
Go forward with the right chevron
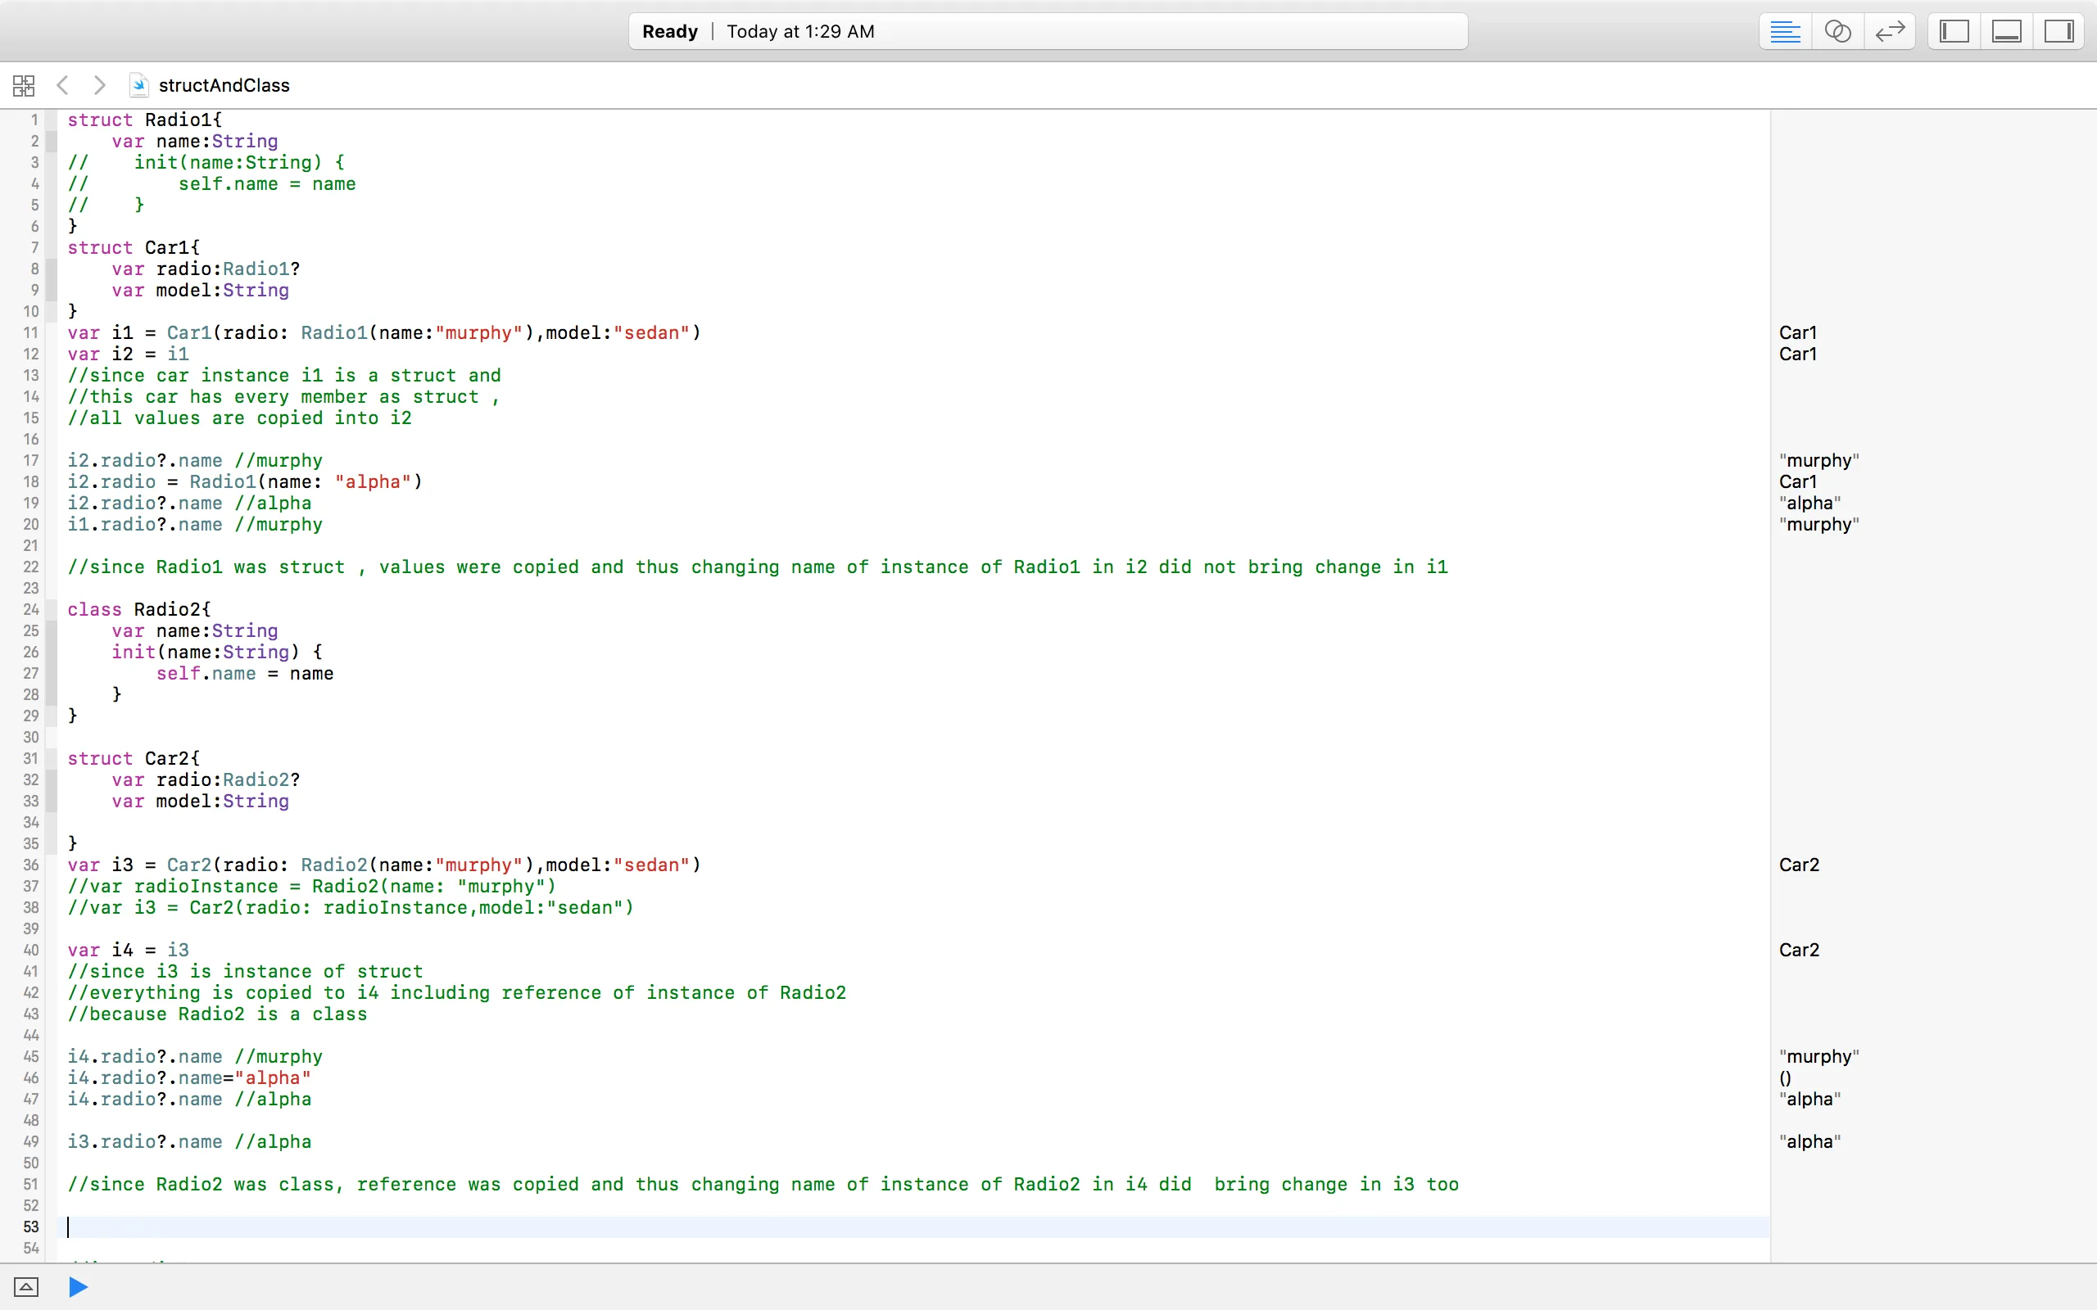point(100,85)
